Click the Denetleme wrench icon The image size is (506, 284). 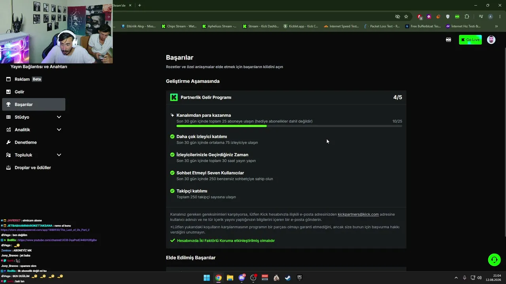8,142
